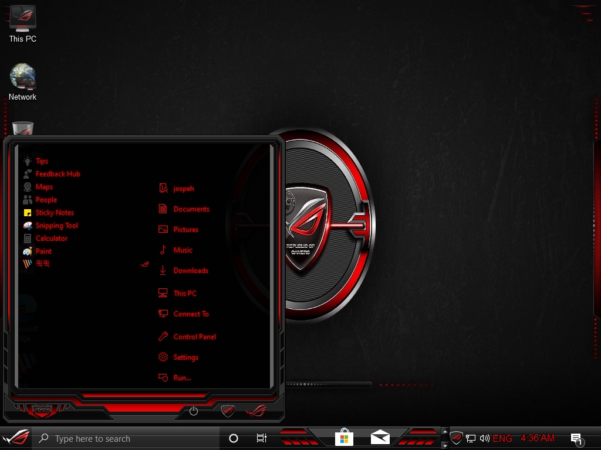Screen dimensions: 601x450
Task: Open the Maps app entry
Action: pos(44,187)
